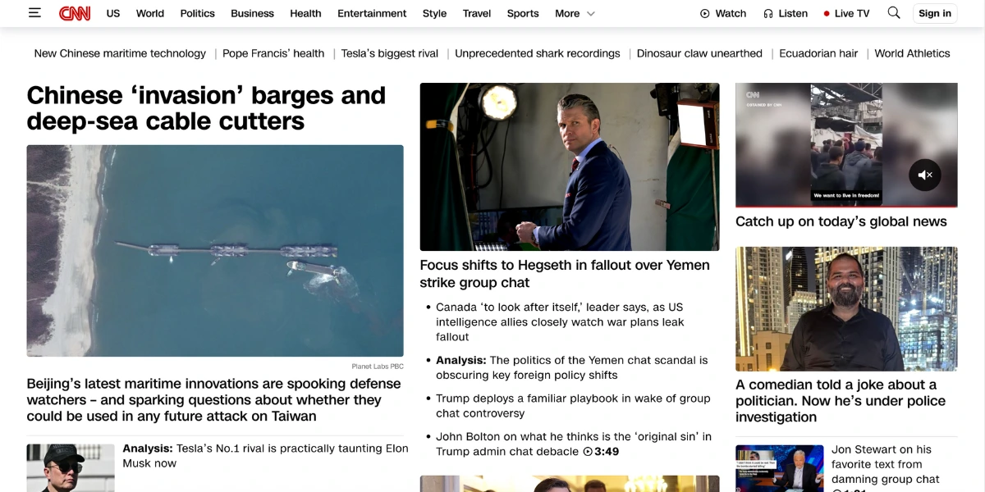
Task: Open the search magnifier icon
Action: [894, 13]
